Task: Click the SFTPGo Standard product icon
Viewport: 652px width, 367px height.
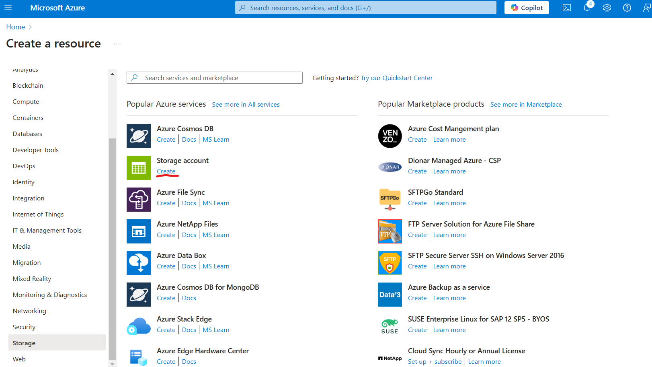Action: (390, 199)
